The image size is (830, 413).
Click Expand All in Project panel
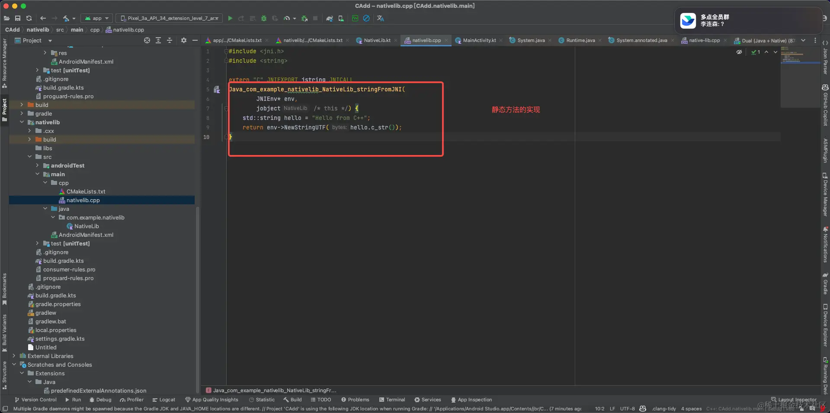click(158, 40)
